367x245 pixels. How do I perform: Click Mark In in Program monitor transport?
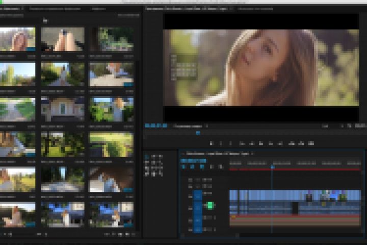coord(221,143)
